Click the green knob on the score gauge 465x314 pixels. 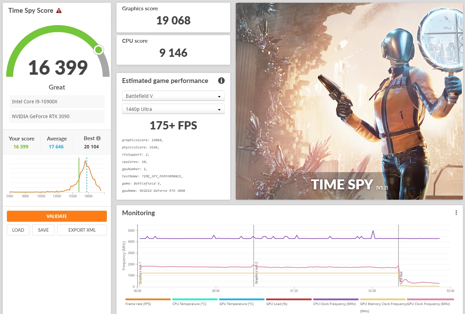(99, 50)
